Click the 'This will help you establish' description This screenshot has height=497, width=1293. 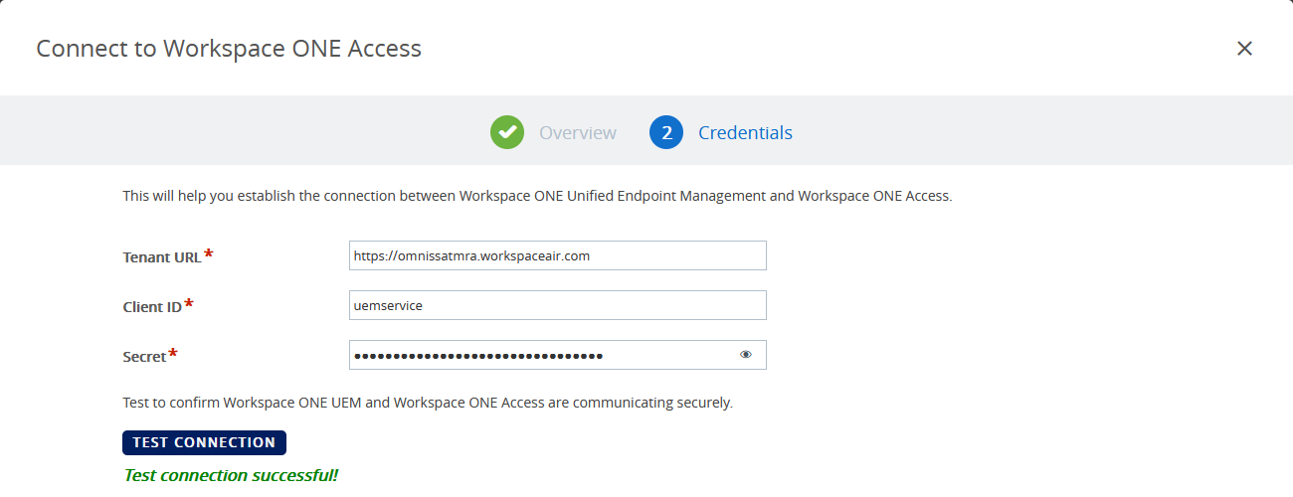point(537,196)
